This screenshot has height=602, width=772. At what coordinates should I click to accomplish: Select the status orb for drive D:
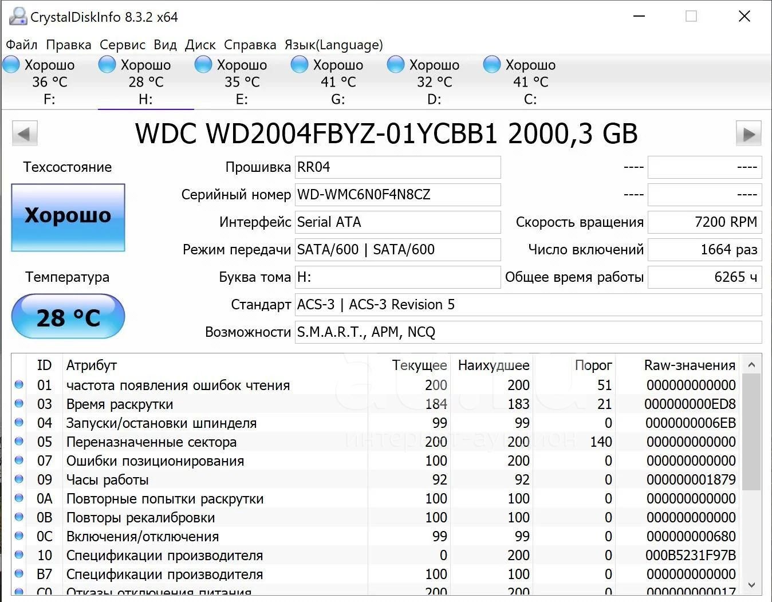[396, 65]
